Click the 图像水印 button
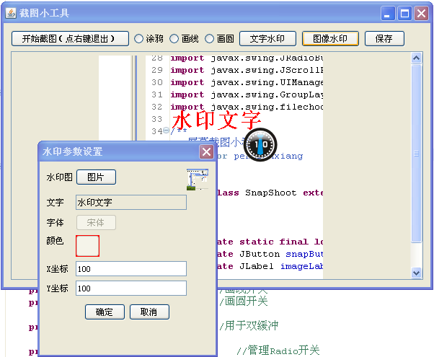This screenshot has width=434, height=357. pos(330,38)
